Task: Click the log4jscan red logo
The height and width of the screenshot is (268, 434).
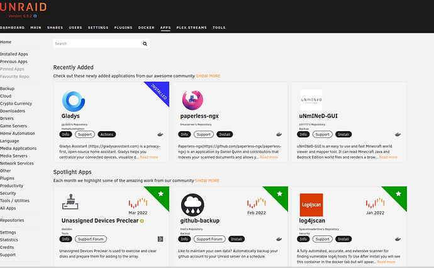Action: coord(311,205)
